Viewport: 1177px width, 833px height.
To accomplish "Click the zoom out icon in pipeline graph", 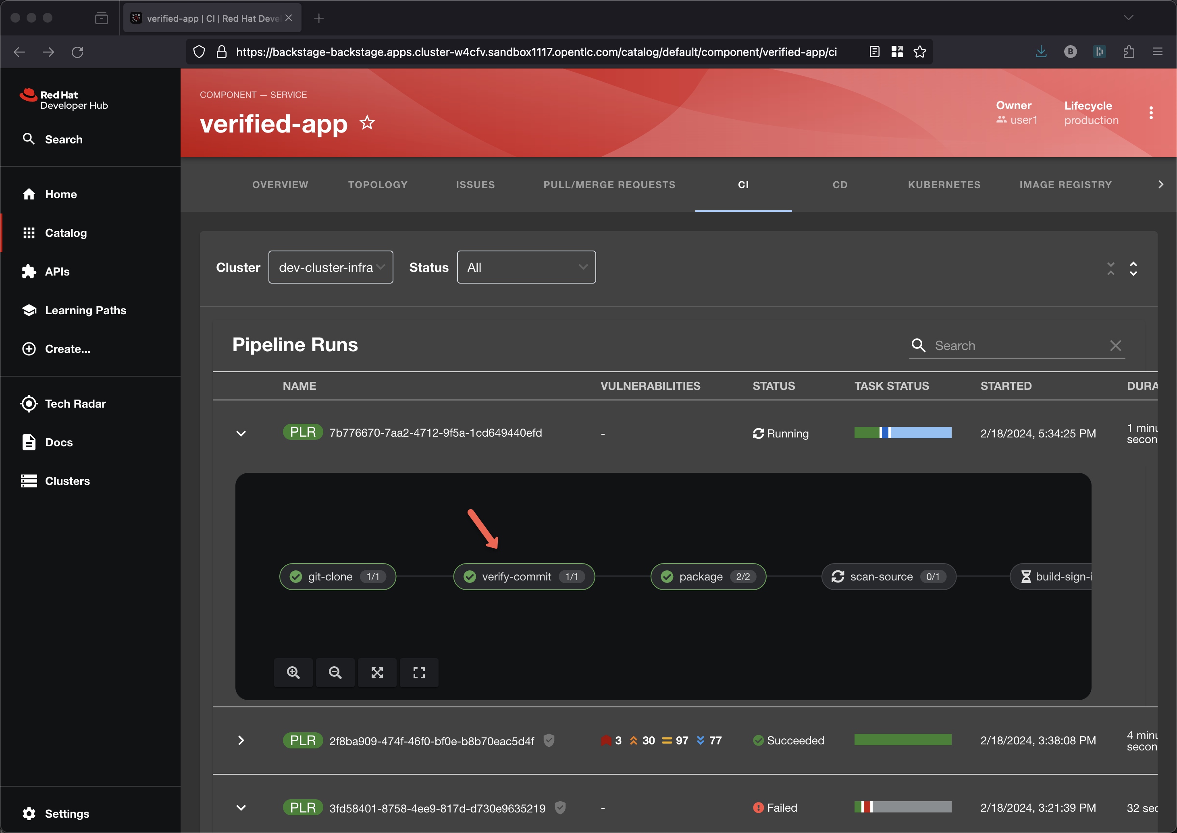I will pos(335,672).
